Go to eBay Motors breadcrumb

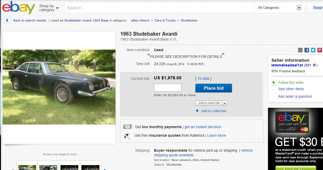[x=140, y=20]
